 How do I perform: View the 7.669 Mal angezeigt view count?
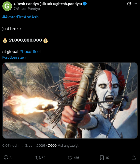click(63, 145)
